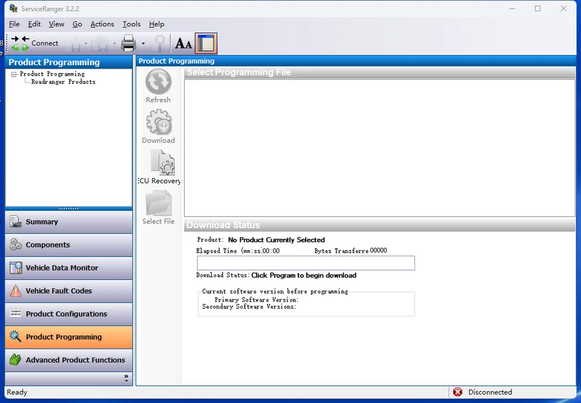Collapse the Product Programming tree node
This screenshot has height=403, width=581.
coord(14,74)
